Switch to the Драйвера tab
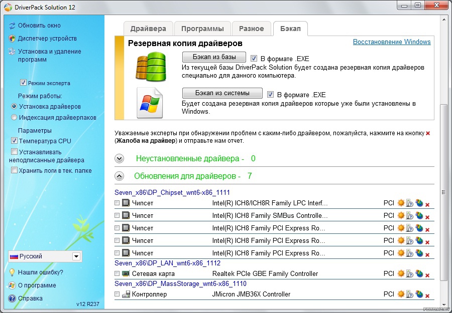The image size is (452, 313). [148, 29]
